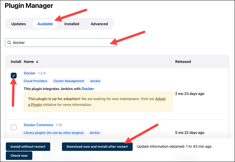Select the Available tab
Image resolution: width=235 pixels, height=162 pixels.
[45, 24]
